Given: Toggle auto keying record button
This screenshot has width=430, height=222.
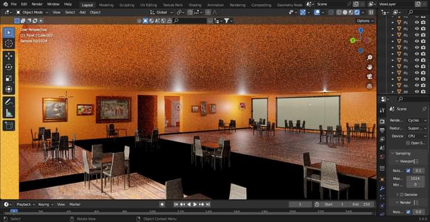Looking at the screenshot, I should pyautogui.click(x=162, y=204).
